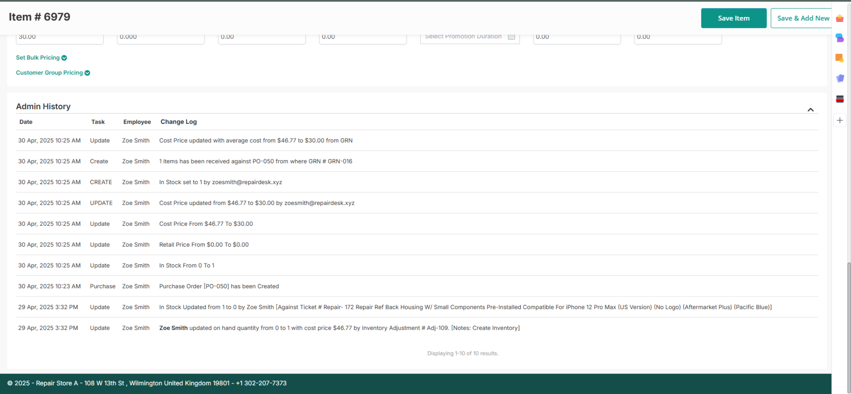Viewport: 851px width, 394px height.
Task: Open the orange square sidebar icon
Action: pos(839,58)
